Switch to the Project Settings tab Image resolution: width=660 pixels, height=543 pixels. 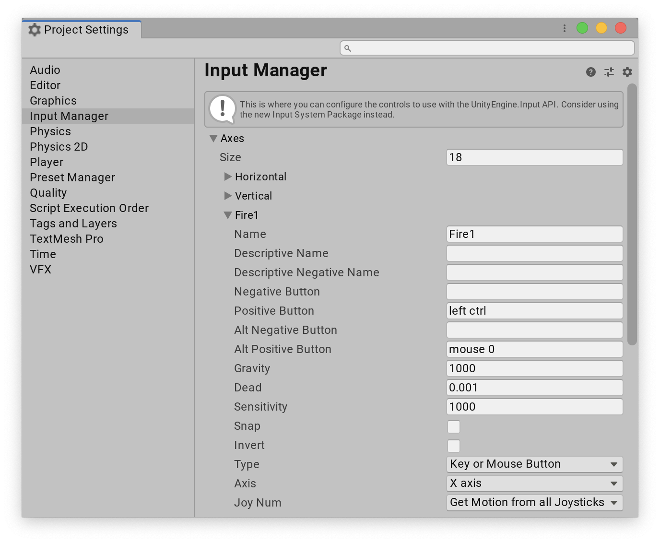[85, 29]
